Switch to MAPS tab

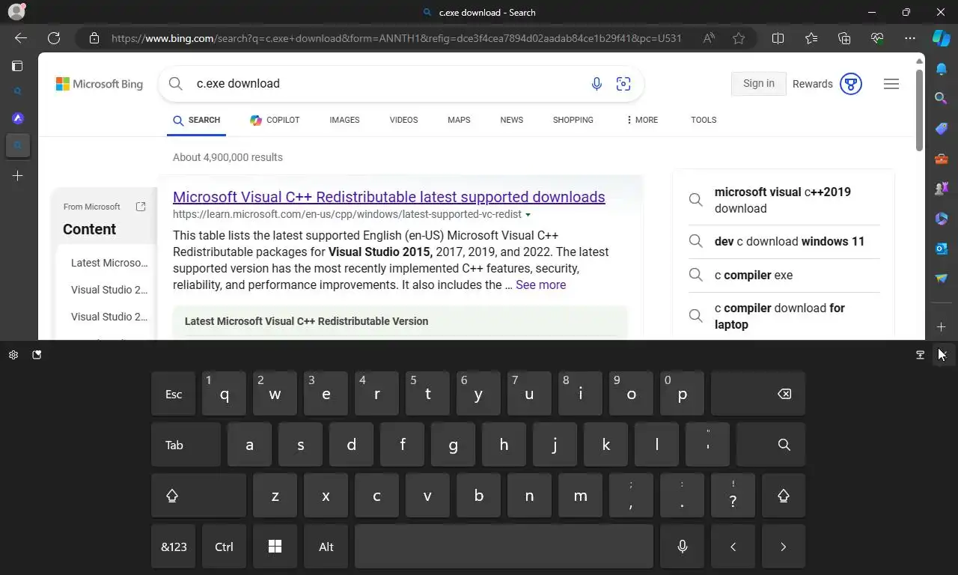(x=459, y=120)
